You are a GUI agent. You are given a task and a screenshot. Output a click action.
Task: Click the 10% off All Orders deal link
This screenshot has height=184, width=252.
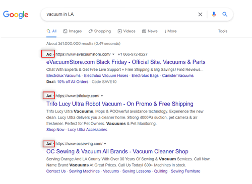coord(73,82)
